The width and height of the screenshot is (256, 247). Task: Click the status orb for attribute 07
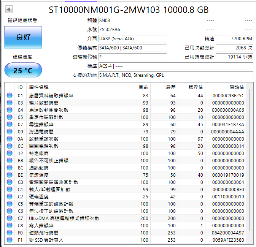pyautogui.click(x=10, y=124)
